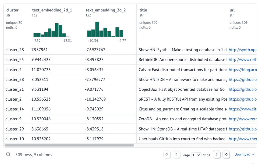
Task: Click the value -3.117979
Action: [94, 139]
